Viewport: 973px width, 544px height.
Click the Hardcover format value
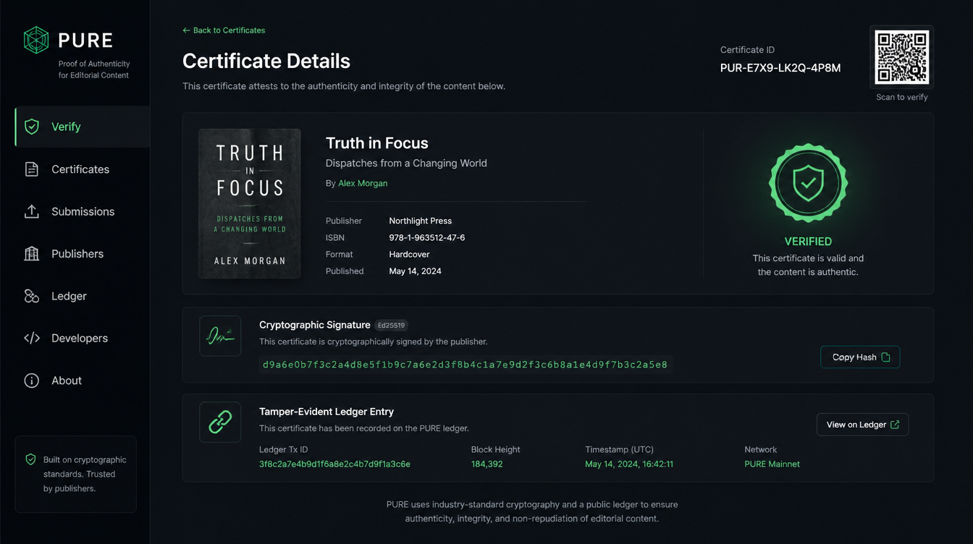click(x=409, y=255)
